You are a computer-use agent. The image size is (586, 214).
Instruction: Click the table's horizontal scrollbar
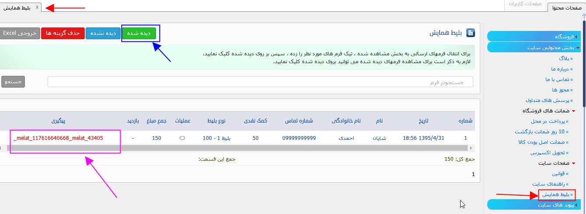tap(218, 148)
